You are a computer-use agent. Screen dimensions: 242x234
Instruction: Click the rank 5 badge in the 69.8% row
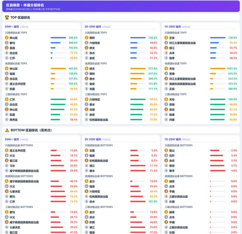click(x=7, y=58)
